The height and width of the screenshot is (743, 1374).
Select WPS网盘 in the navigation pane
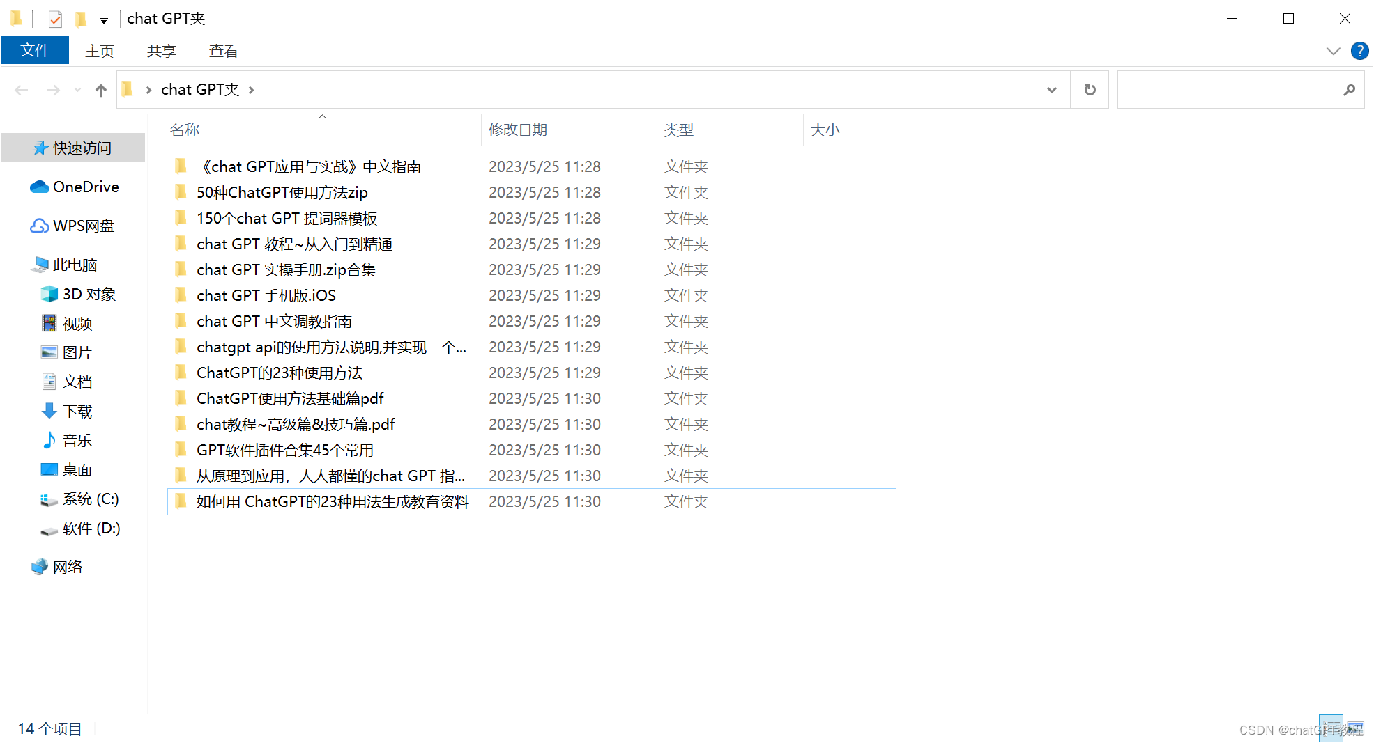click(72, 226)
